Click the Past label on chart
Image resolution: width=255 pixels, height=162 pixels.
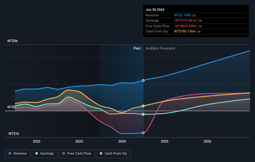point(137,48)
